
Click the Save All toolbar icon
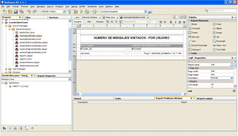tap(21, 11)
